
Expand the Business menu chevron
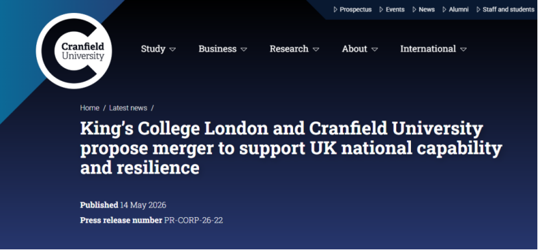[244, 50]
